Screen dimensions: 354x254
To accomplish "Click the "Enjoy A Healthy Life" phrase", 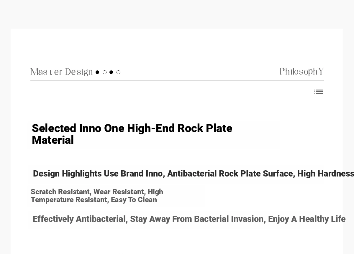I will point(307,219).
